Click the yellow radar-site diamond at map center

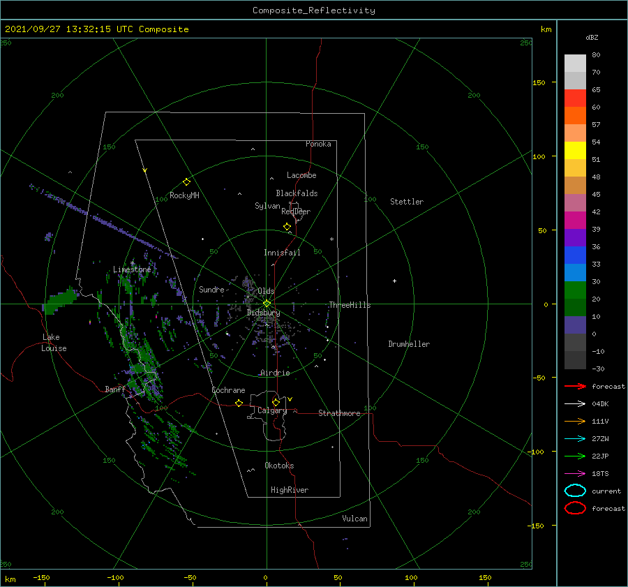tap(267, 304)
